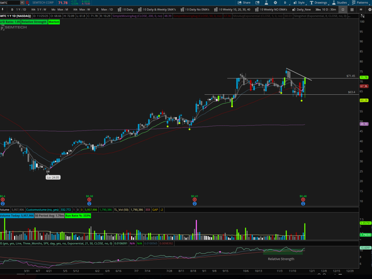Image resolution: width=372 pixels, height=279 pixels.
Task: Click the U/D Ratio: 1.05 label
Action: click(x=10, y=22)
